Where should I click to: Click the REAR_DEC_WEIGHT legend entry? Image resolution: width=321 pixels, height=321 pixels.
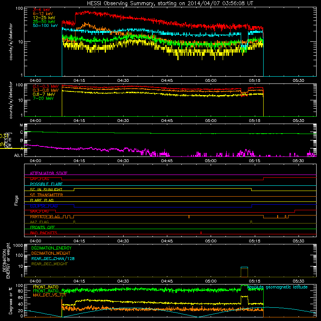[49, 264]
